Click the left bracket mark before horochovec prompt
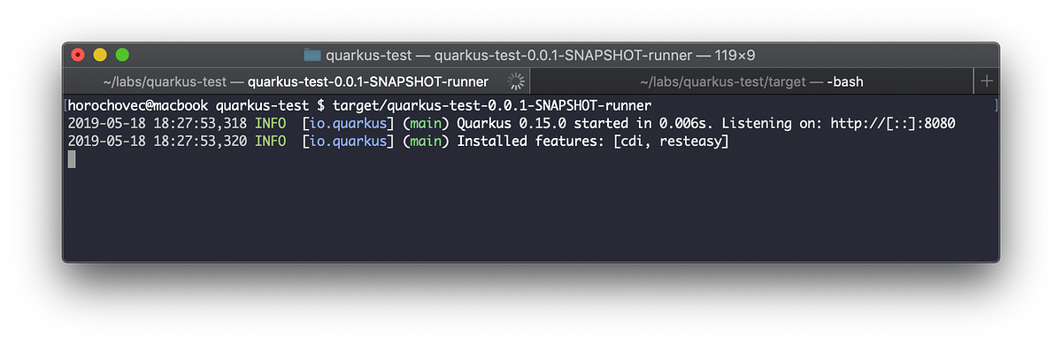 click(x=65, y=105)
